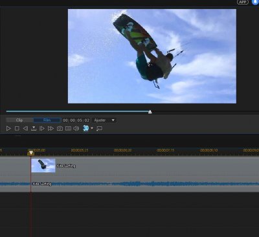Click the preview seek slider handle
The image size is (259, 237).
(150, 111)
